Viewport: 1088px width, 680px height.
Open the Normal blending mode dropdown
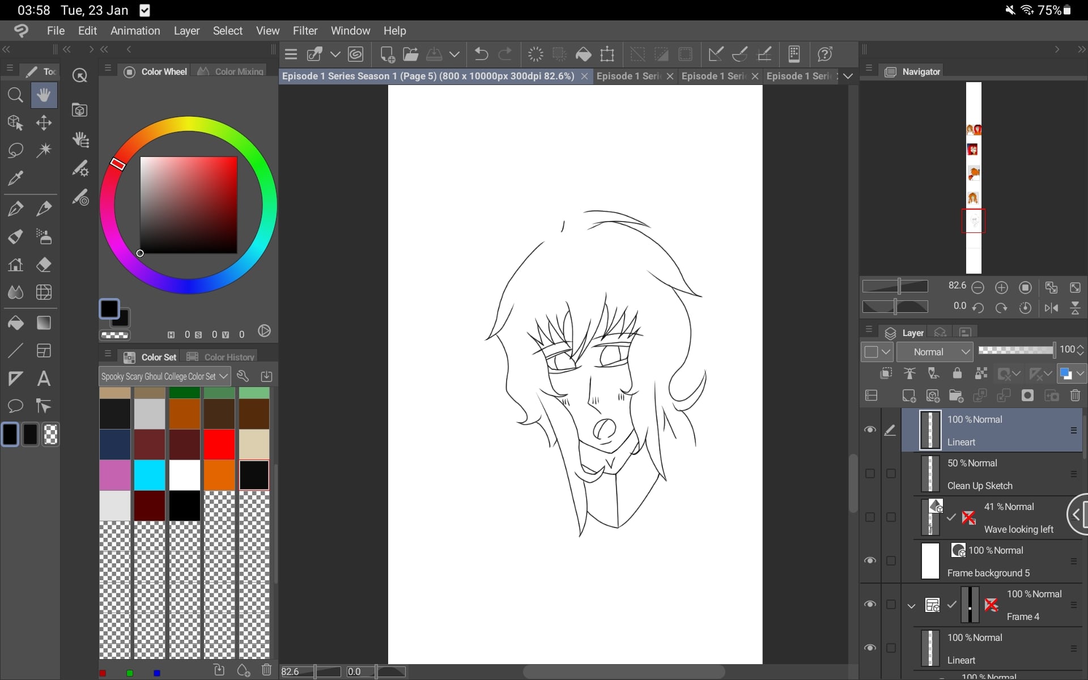tap(934, 352)
